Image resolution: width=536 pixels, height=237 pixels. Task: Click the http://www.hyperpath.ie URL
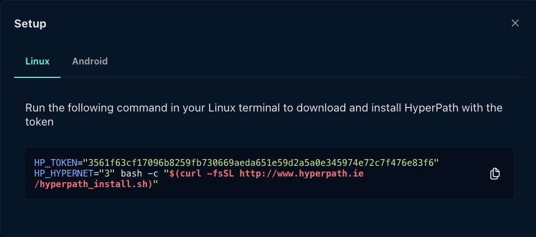point(302,174)
